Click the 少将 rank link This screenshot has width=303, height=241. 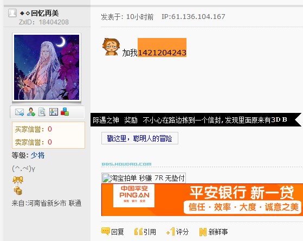click(37, 155)
